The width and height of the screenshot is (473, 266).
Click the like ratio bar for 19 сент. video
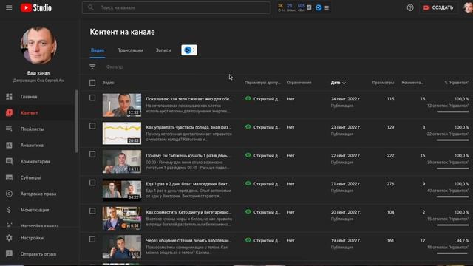coord(453,253)
